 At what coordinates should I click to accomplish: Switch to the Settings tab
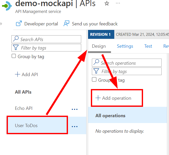coord(125,46)
